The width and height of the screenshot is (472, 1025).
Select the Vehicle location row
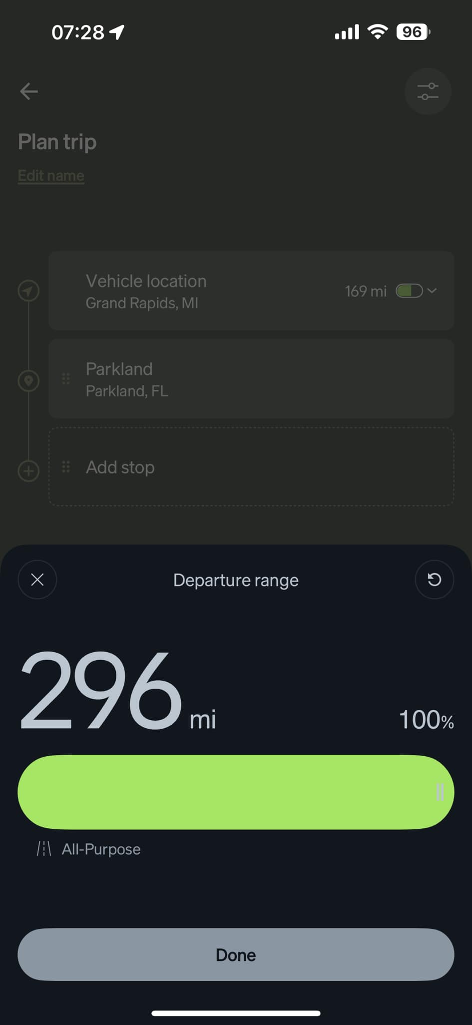coord(200,291)
